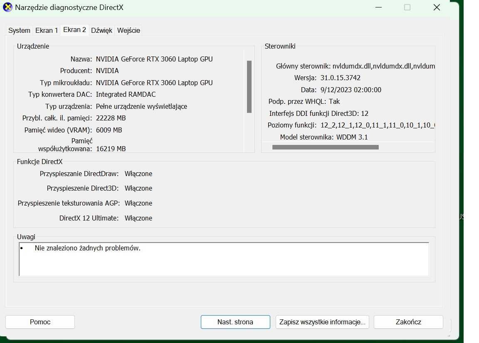
Task: Click the VRAM value 6009 MB
Action: (109, 130)
